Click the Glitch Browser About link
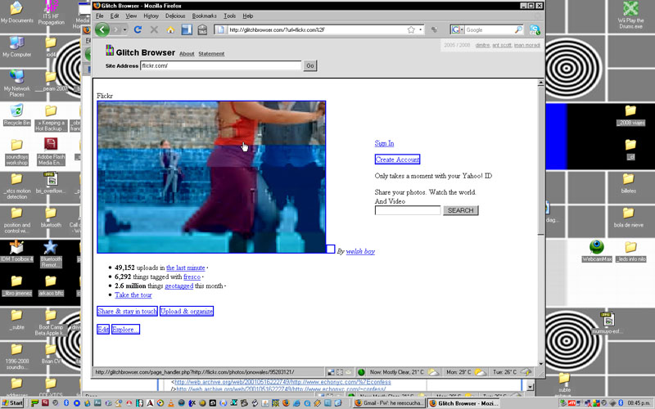The image size is (655, 409). tap(187, 54)
